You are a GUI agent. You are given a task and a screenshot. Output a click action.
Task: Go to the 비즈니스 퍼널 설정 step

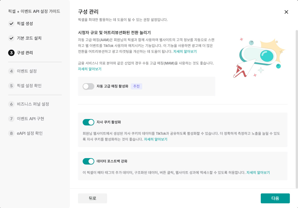click(33, 104)
